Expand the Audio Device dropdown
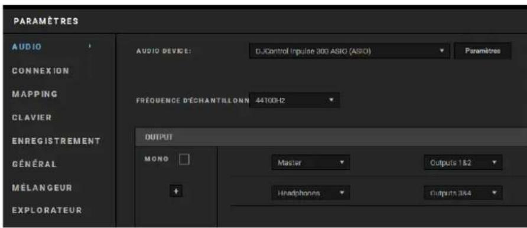 [x=350, y=51]
